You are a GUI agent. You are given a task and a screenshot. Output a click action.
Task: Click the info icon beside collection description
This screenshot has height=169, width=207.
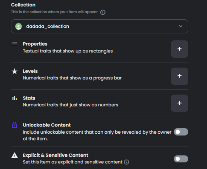coord(103,12)
